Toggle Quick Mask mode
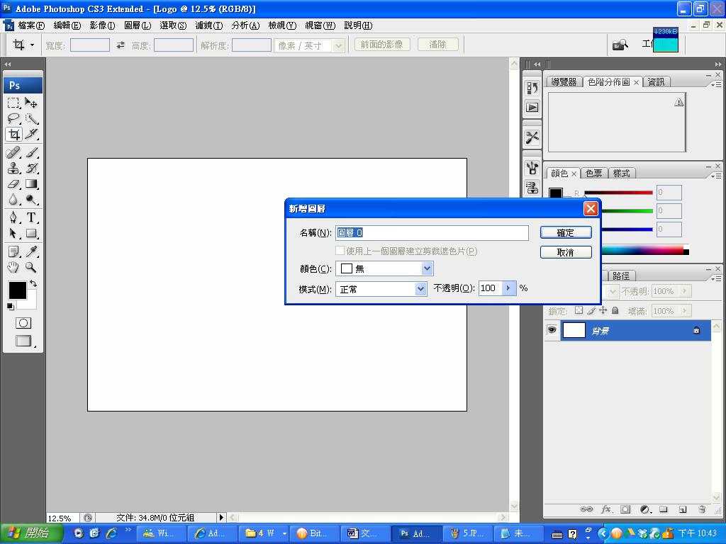 pos(23,323)
